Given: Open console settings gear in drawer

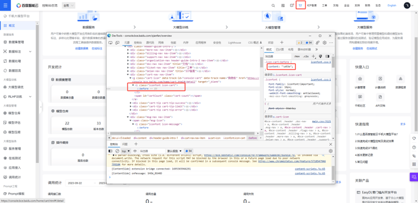Looking at the screenshot, I should tap(331, 151).
